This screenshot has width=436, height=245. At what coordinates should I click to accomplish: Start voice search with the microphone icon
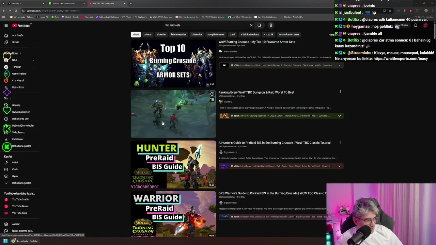point(271,25)
